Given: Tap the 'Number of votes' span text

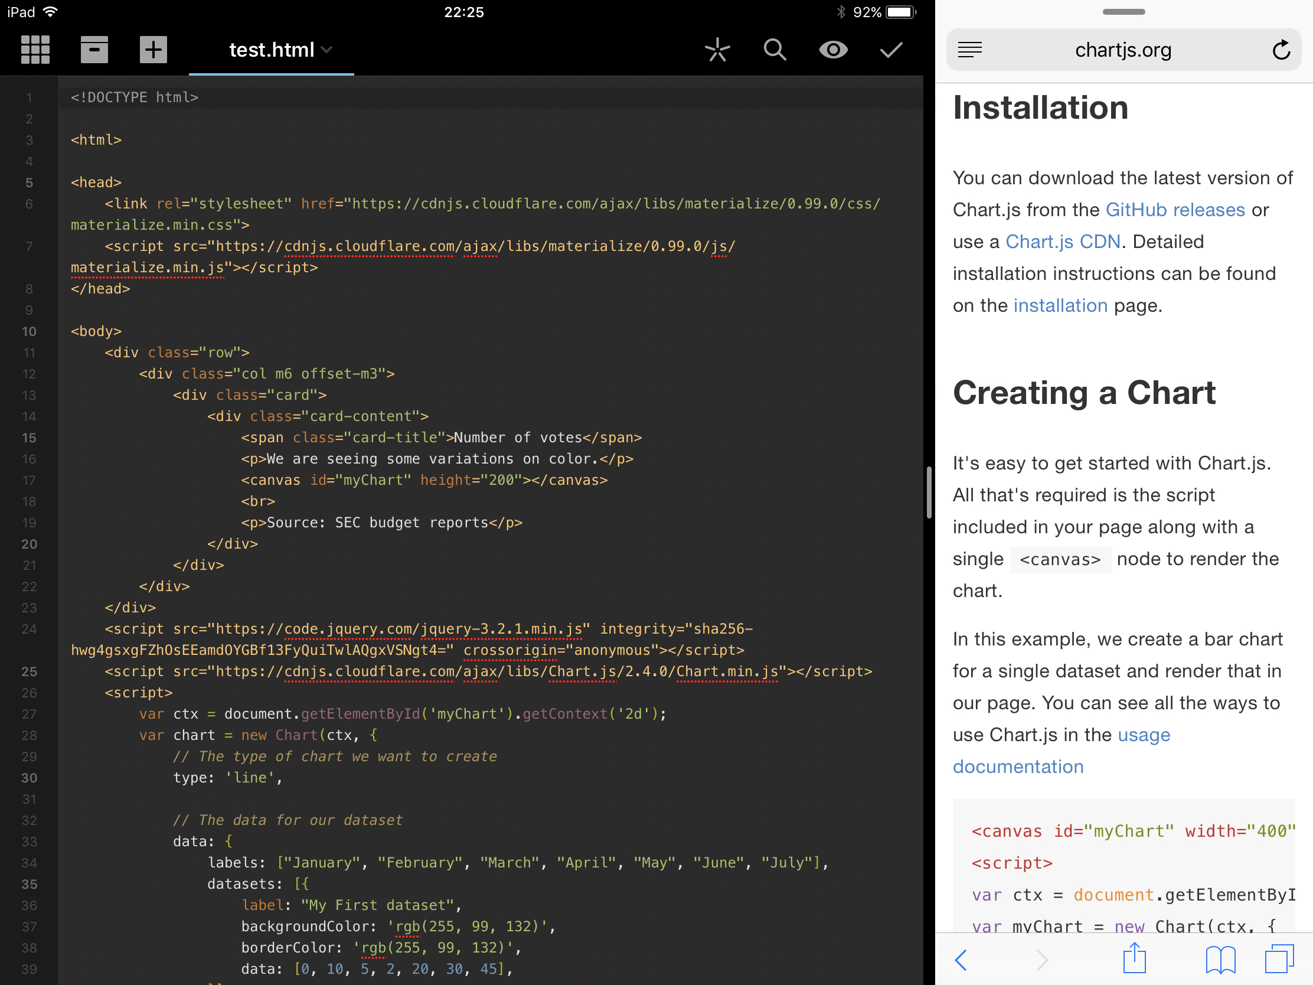Looking at the screenshot, I should point(518,438).
